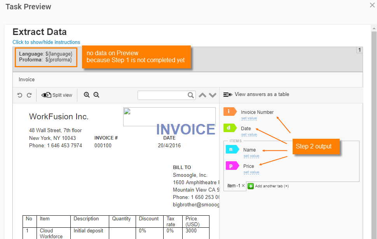Set value for Invoice Number
The width and height of the screenshot is (377, 239).
[x=249, y=118]
